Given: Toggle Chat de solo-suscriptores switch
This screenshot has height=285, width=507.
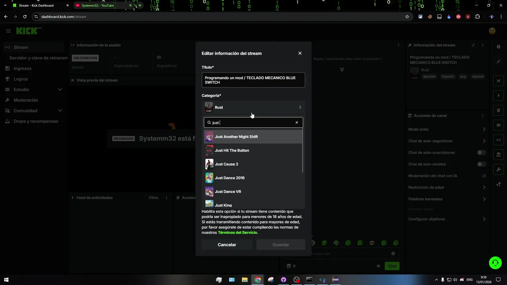Looking at the screenshot, I should [x=481, y=152].
